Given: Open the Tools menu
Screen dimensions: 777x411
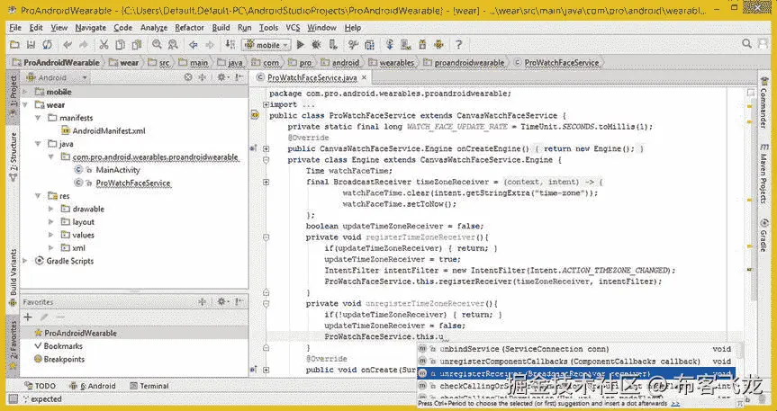Looking at the screenshot, I should pyautogui.click(x=268, y=28).
